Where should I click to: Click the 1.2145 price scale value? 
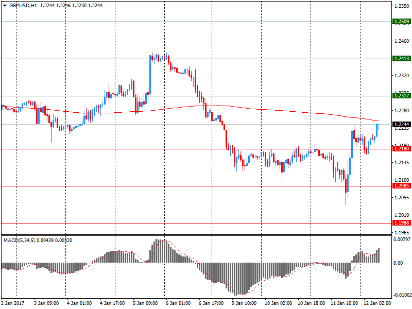402,163
